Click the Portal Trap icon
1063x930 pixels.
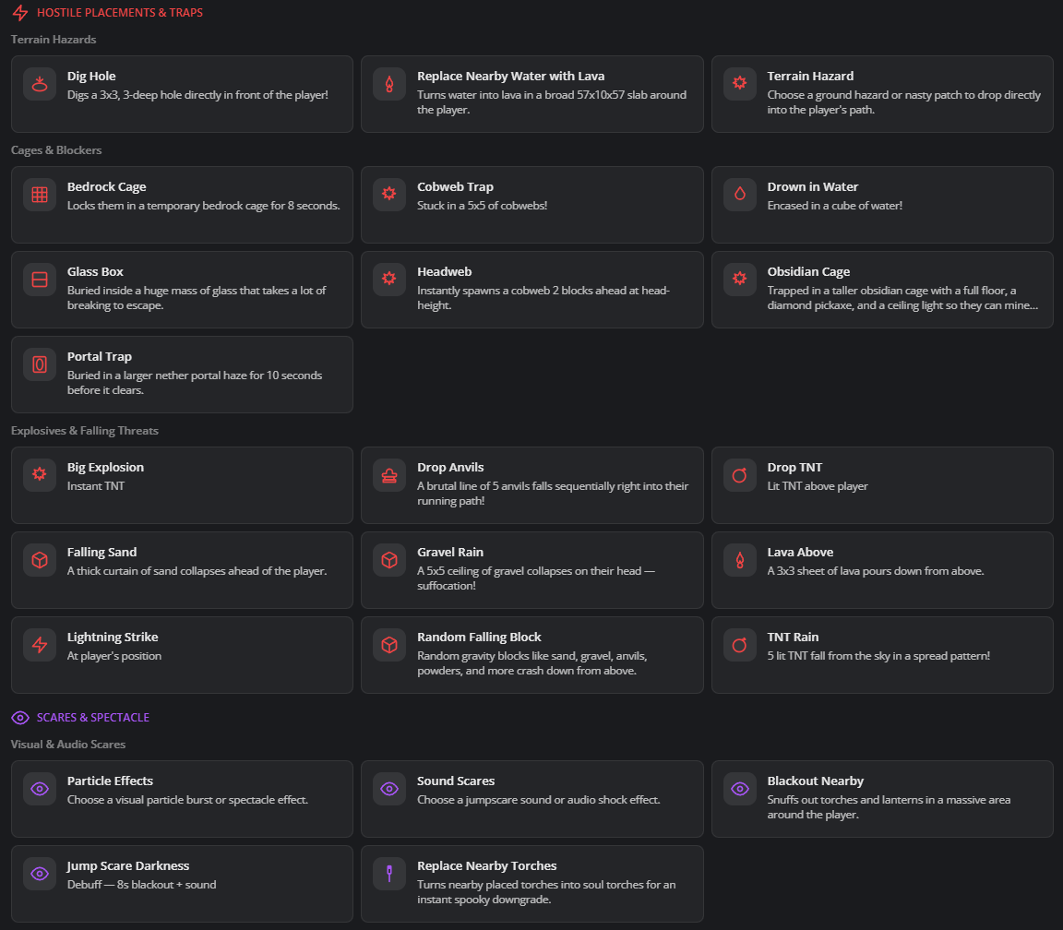pyautogui.click(x=40, y=364)
